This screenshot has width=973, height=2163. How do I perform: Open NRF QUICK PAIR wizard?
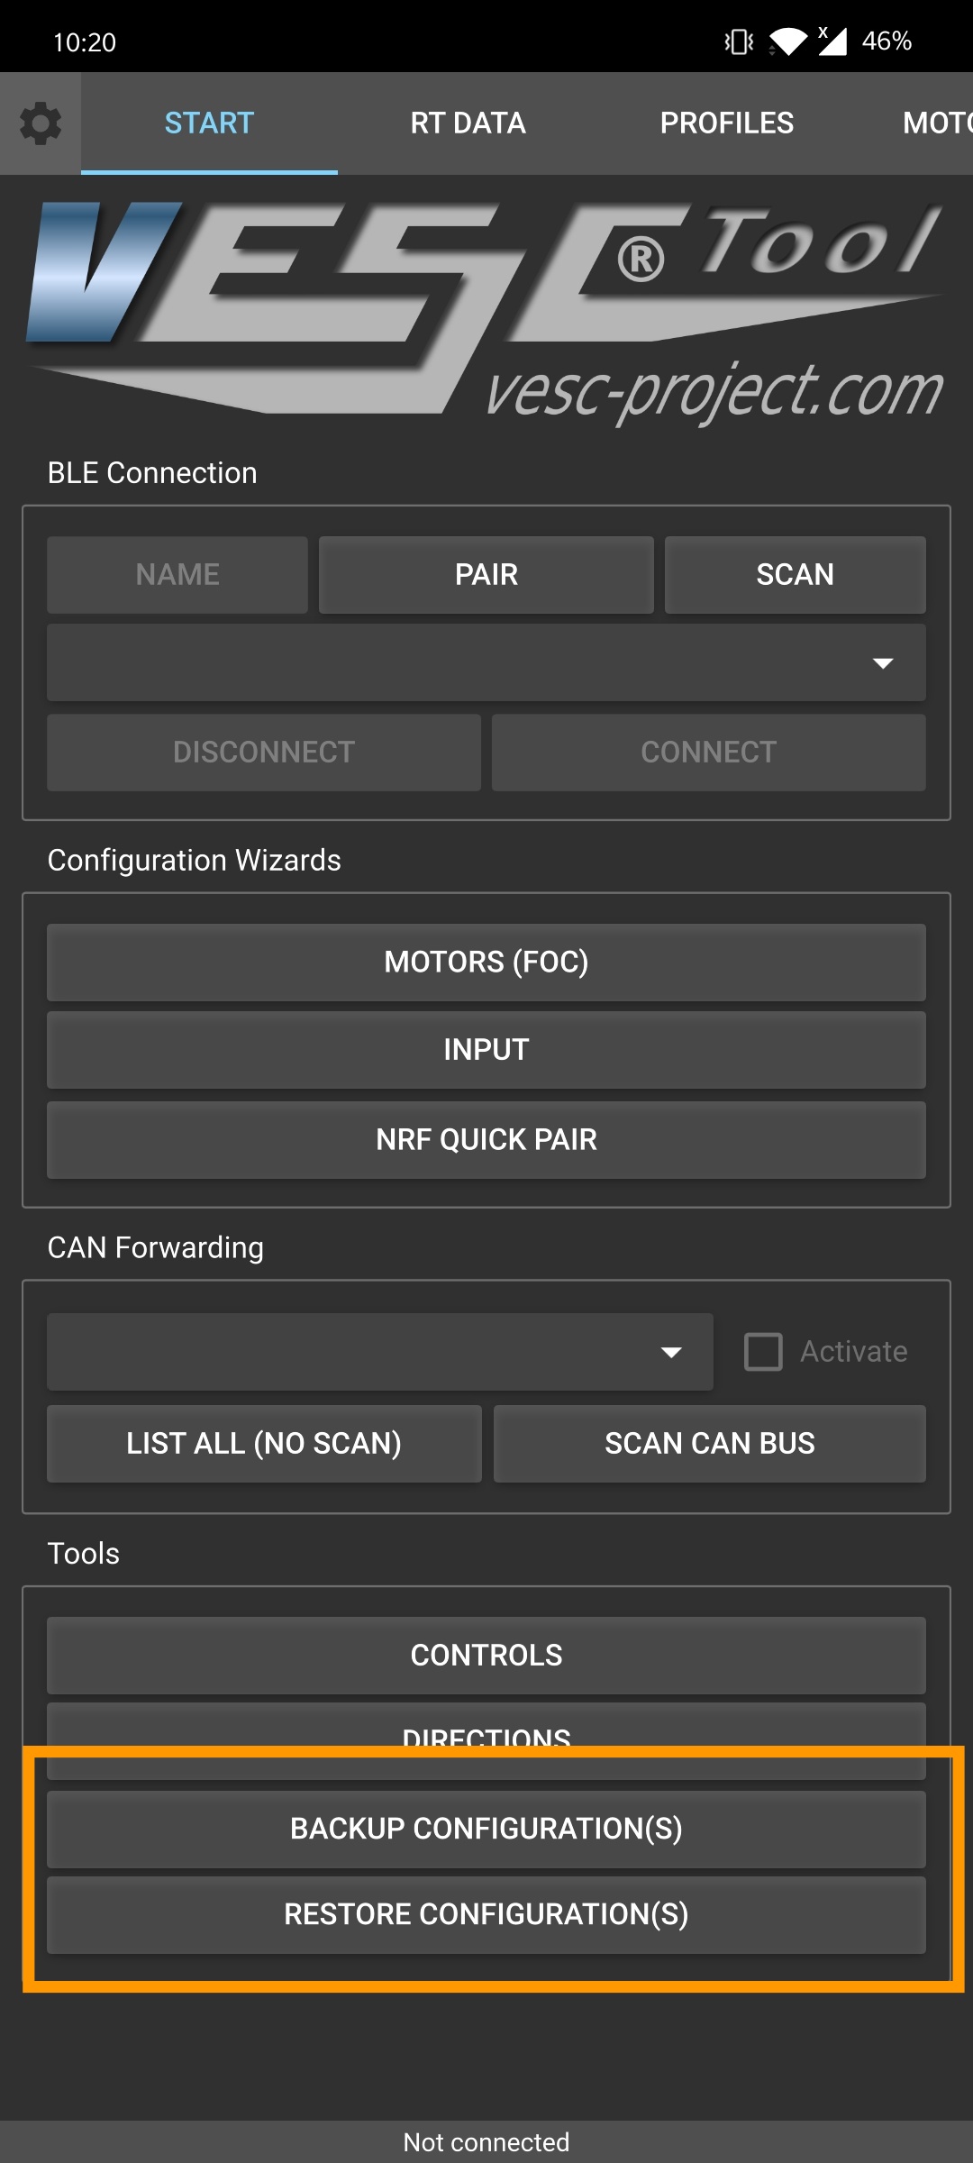pos(486,1140)
